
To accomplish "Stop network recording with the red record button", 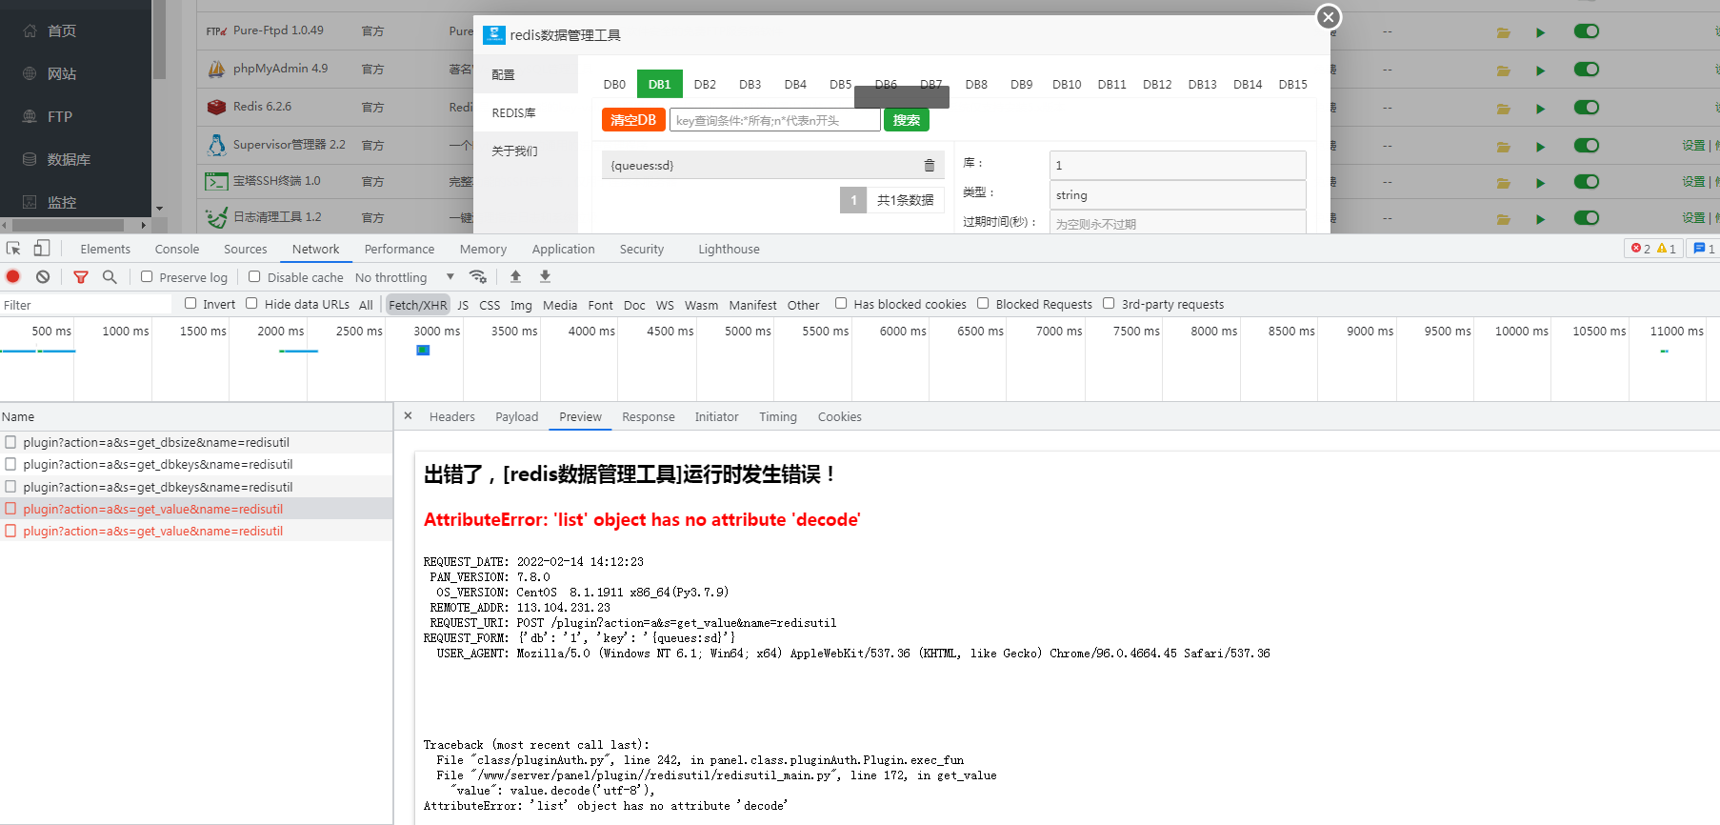I will click(x=13, y=277).
